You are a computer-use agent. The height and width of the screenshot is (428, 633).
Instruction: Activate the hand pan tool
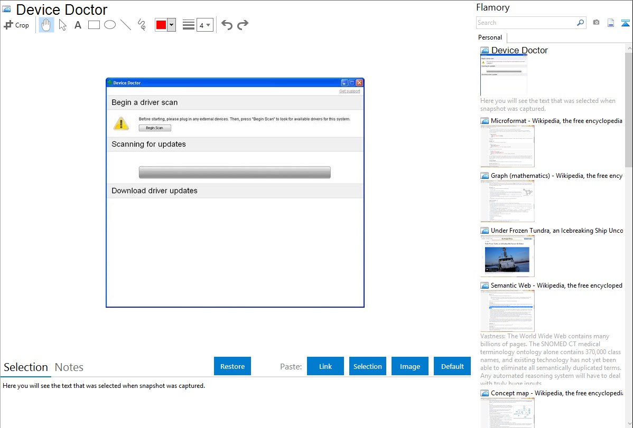46,25
